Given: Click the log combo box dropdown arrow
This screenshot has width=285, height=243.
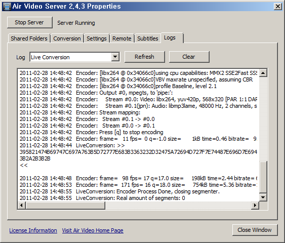Looking at the screenshot, I should [115, 57].
